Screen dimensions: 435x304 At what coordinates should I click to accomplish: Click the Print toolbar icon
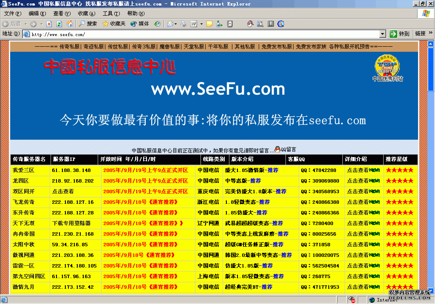184,24
